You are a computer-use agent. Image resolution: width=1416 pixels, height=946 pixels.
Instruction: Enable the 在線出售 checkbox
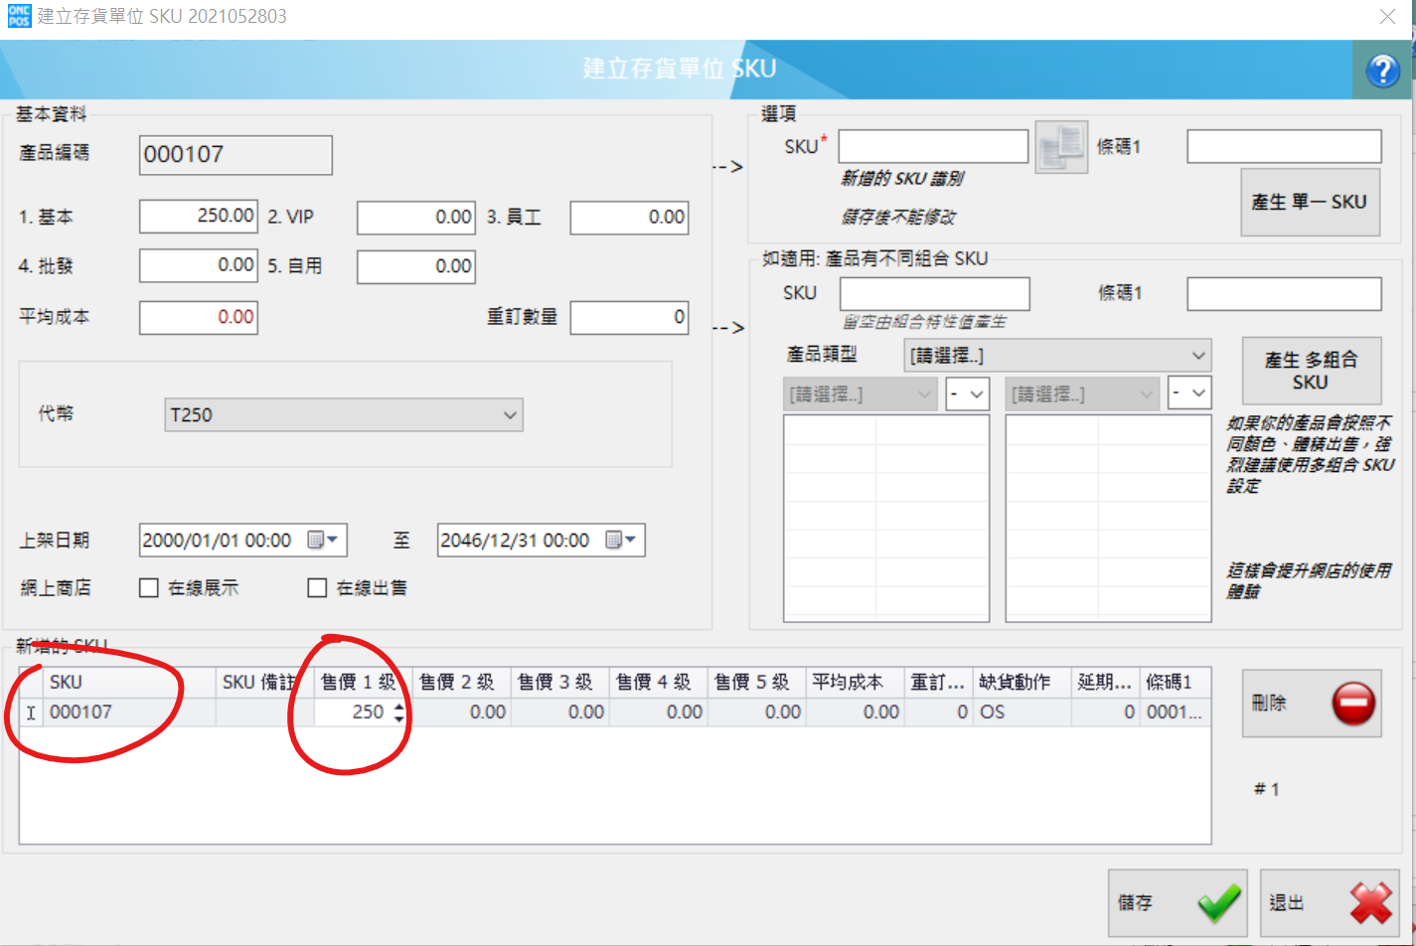pos(317,588)
